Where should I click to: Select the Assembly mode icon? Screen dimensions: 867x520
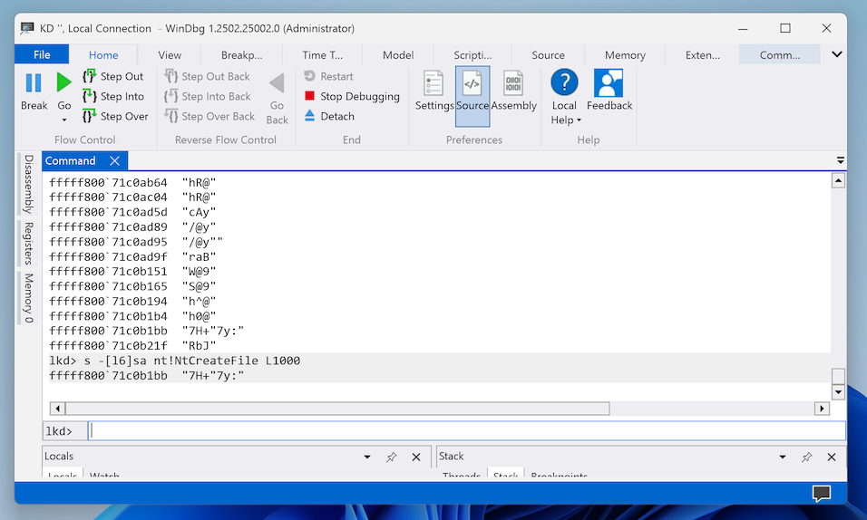tap(513, 84)
